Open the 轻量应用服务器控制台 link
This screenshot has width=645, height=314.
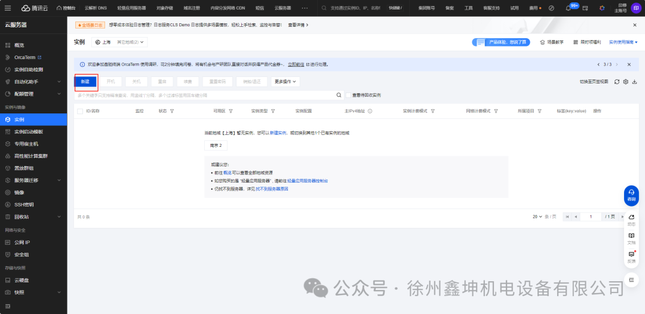[308, 181]
